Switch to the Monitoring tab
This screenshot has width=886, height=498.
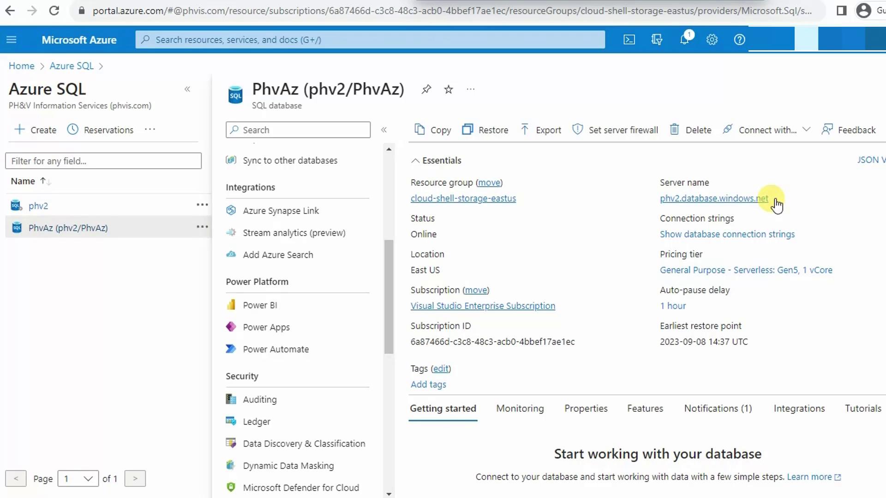pyautogui.click(x=520, y=409)
